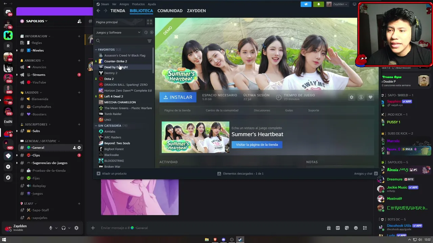Open Discord emoji picker
This screenshot has width=433, height=243.
(x=356, y=228)
